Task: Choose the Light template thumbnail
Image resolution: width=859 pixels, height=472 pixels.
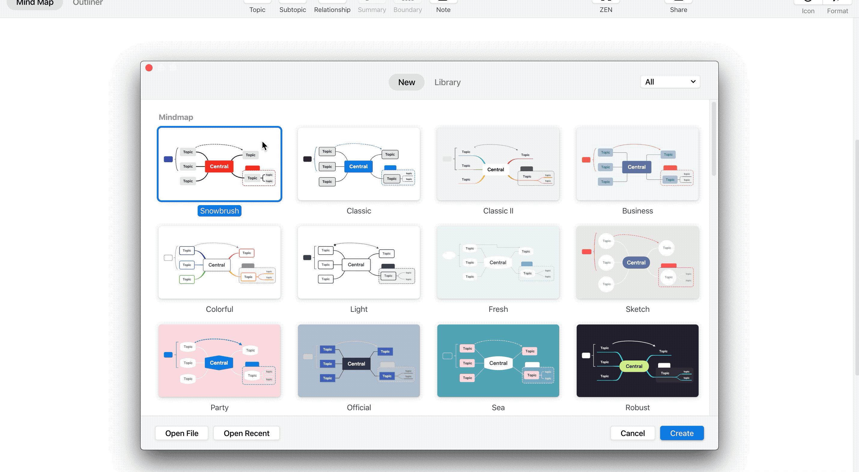Action: 359,262
